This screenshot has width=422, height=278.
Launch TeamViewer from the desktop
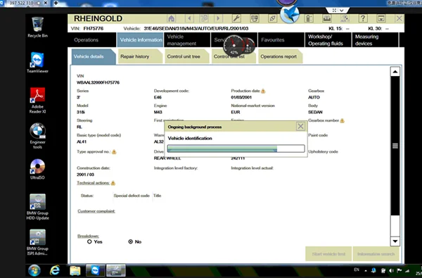coord(38,63)
